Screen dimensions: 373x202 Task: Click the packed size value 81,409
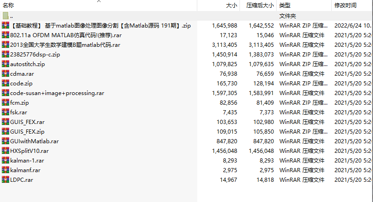265,102
